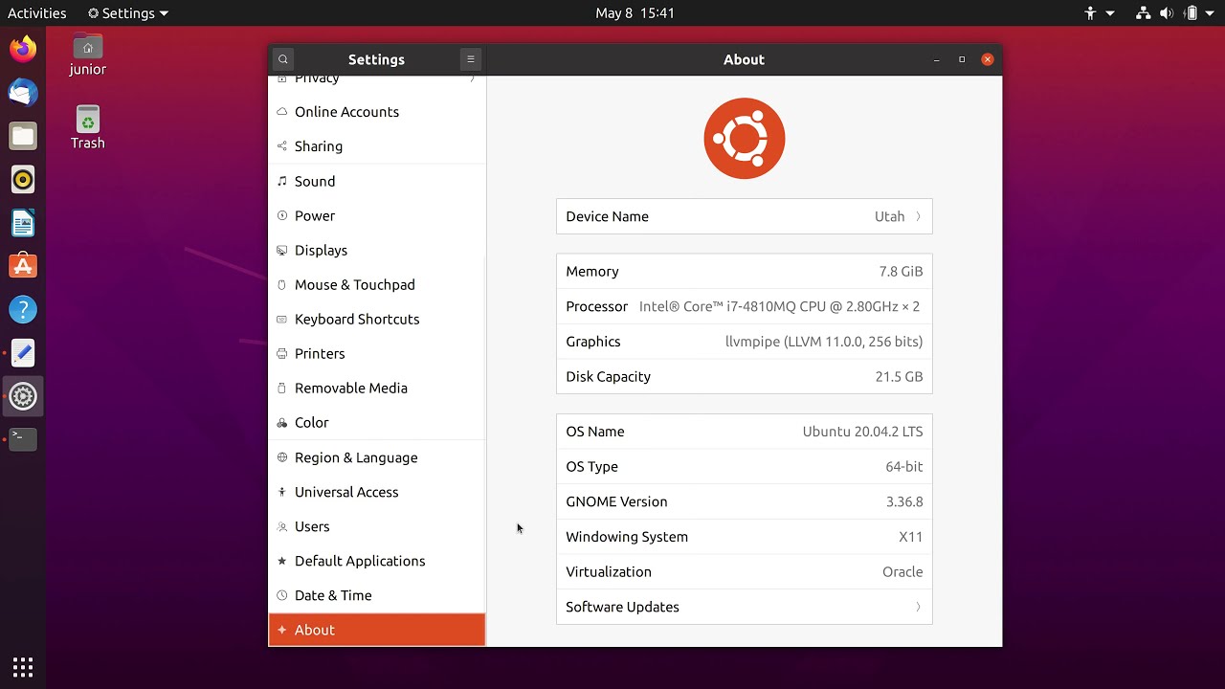Show Applications grid at dock bottom
This screenshot has height=689, width=1225.
(x=23, y=667)
